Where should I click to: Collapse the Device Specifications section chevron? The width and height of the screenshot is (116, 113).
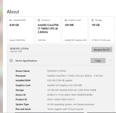[110, 61]
